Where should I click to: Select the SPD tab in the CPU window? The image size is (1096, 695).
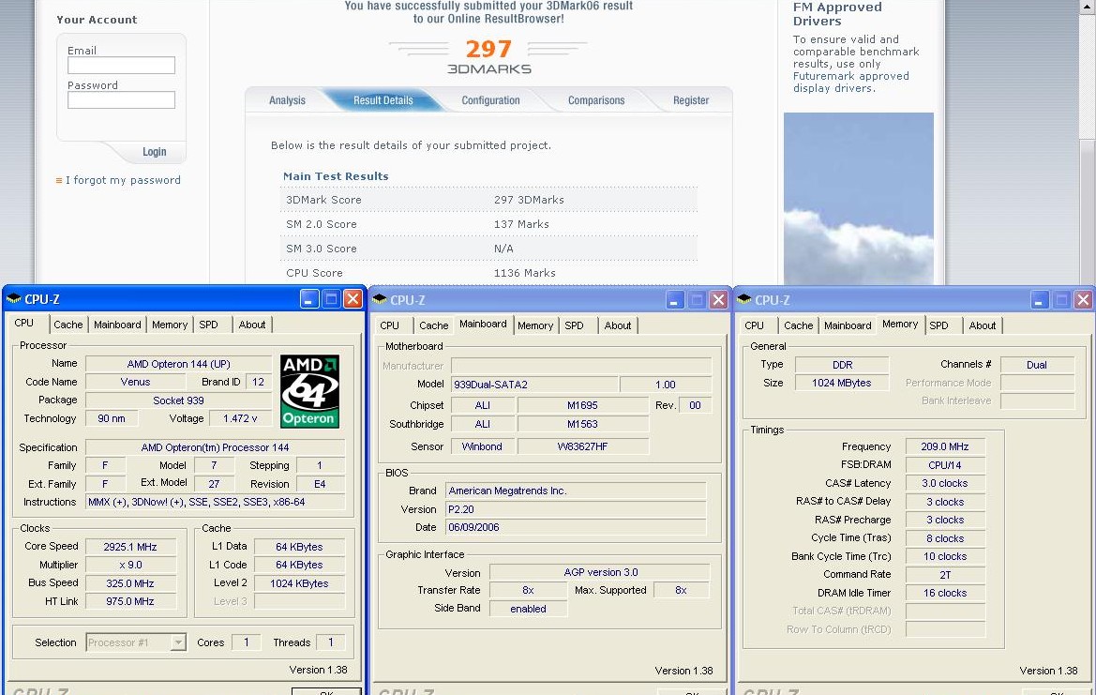208,325
